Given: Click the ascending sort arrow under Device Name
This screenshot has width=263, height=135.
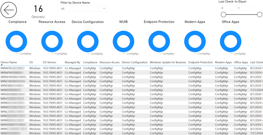Looking at the screenshot, I should (x=2, y=64).
